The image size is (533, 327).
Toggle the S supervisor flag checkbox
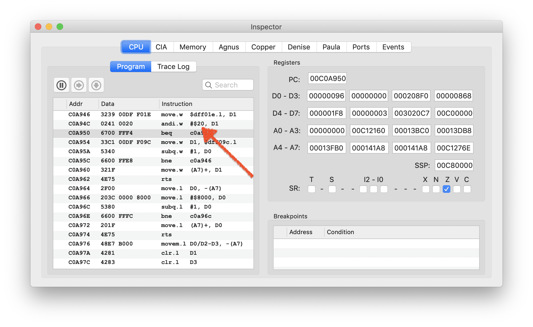pyautogui.click(x=332, y=189)
